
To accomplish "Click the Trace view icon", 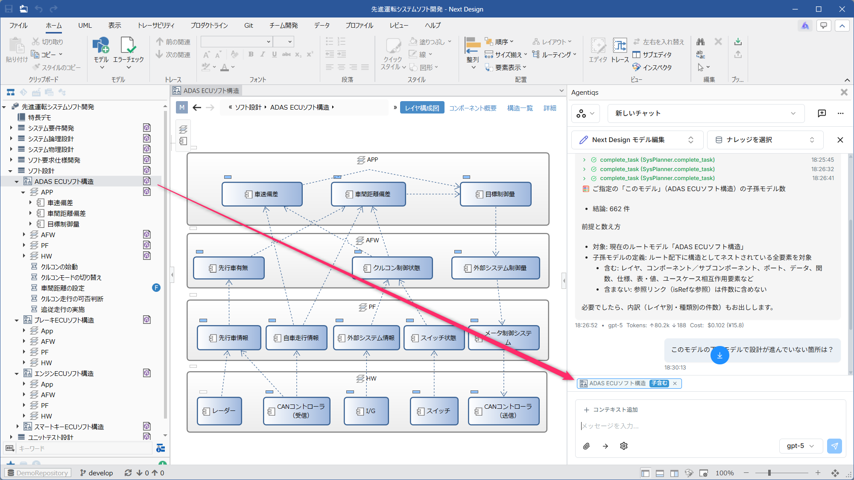I will tap(620, 46).
